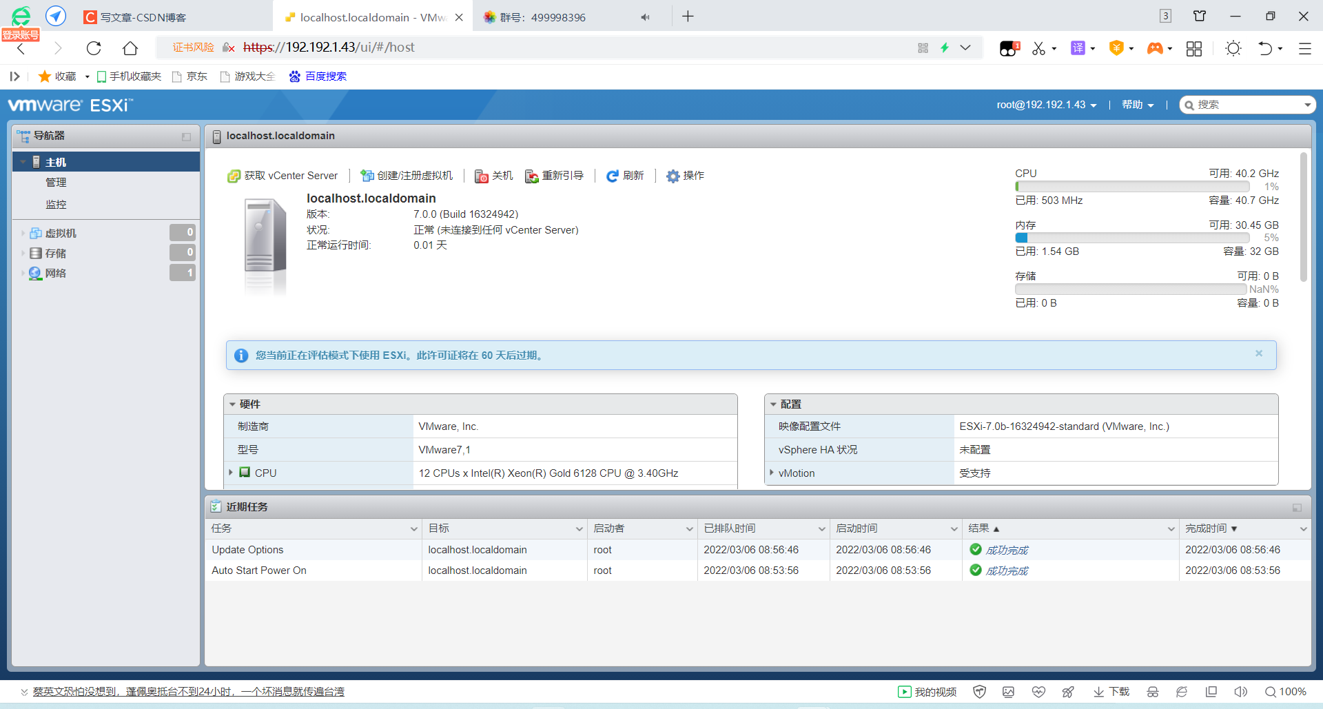Click the VMware ESXi logo

(x=70, y=105)
